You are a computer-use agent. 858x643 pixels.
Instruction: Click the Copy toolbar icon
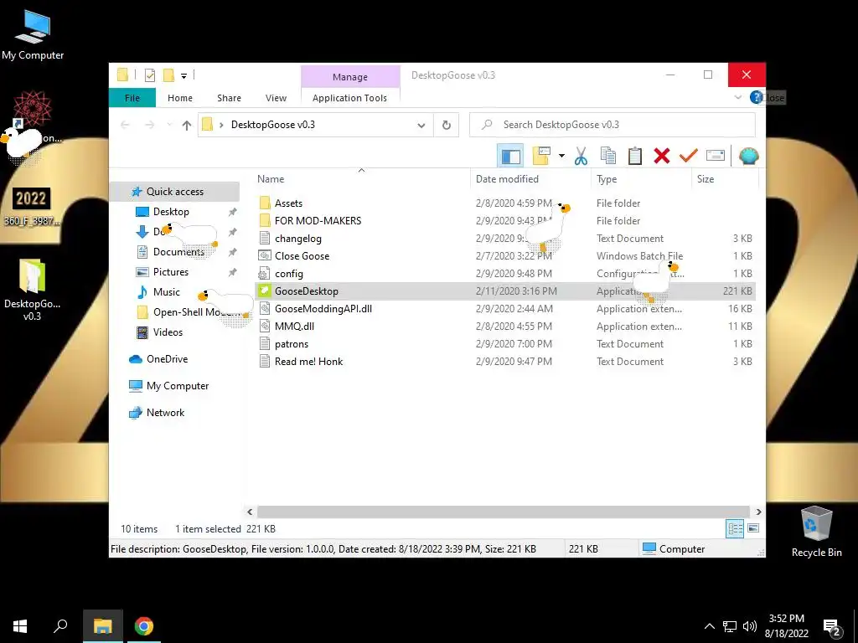pyautogui.click(x=608, y=156)
